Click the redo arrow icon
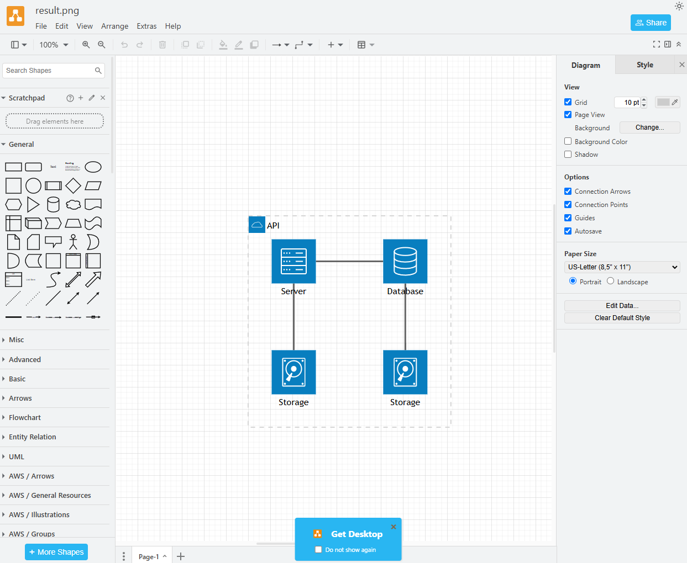Viewport: 687px width, 563px height. point(140,45)
